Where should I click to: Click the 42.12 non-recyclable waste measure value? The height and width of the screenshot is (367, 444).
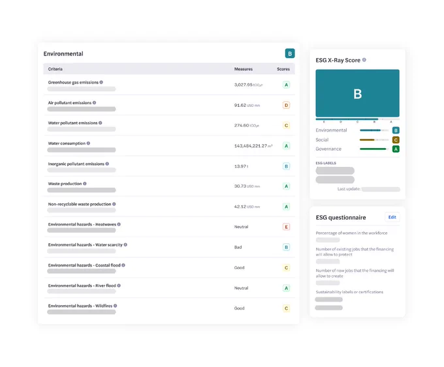[240, 207]
